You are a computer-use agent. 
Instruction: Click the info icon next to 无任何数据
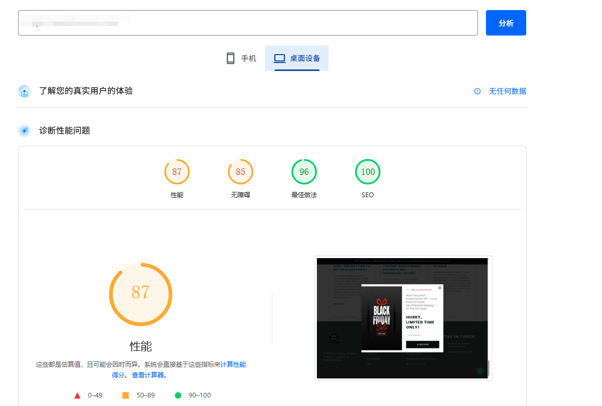[x=476, y=91]
